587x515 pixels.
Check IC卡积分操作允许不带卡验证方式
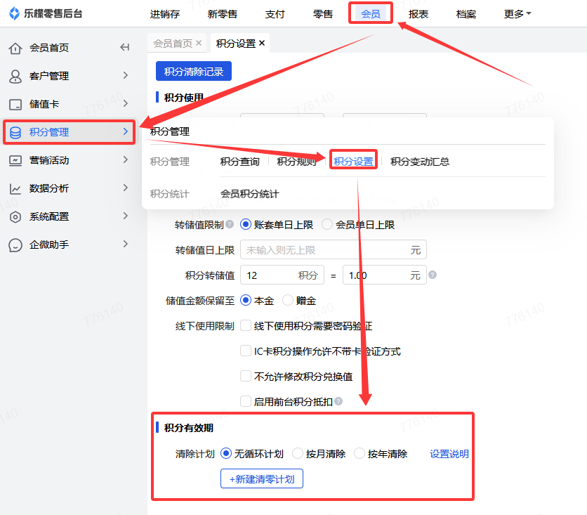(246, 351)
